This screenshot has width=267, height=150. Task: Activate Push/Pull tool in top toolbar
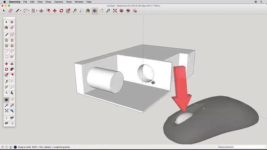pyautogui.click(x=41, y=11)
